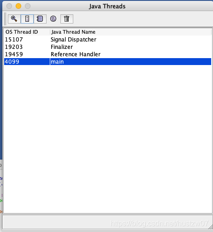Click thread ID 4099 cell
Viewport: 213px width, 232px height.
27,62
